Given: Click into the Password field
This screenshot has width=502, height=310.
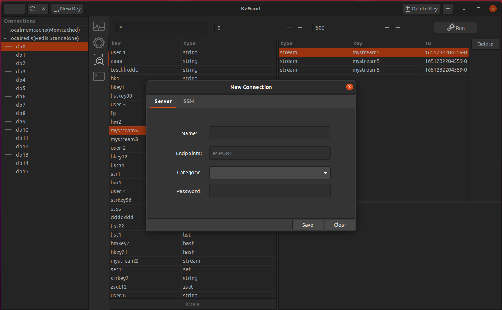Looking at the screenshot, I should coord(270,191).
